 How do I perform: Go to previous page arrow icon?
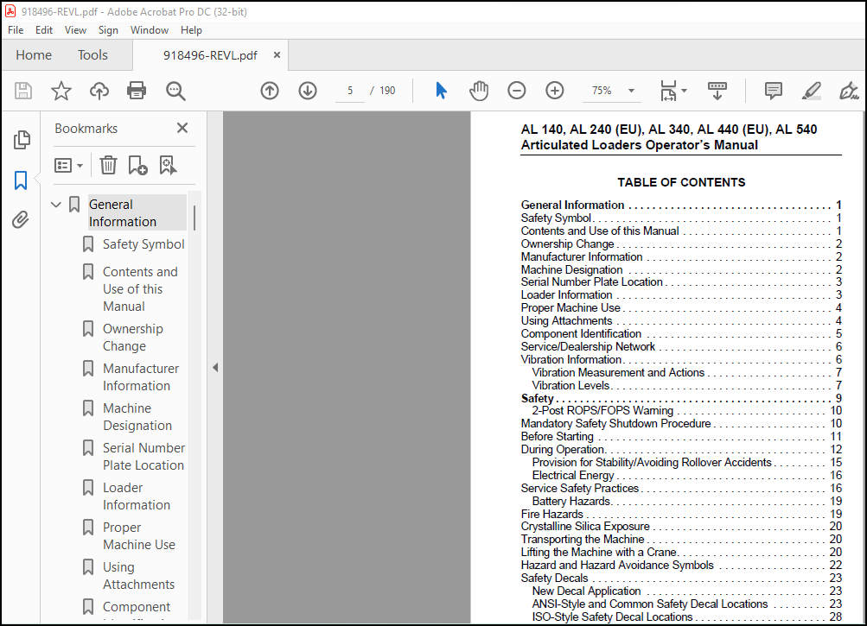[x=270, y=91]
